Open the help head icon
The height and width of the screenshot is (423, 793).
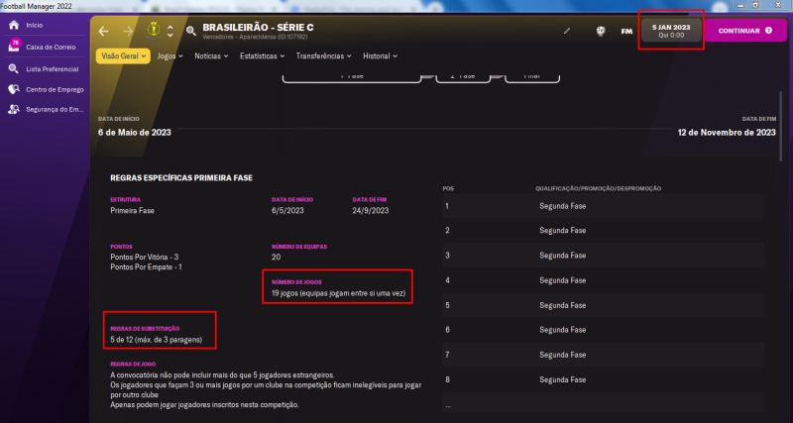[x=601, y=31]
